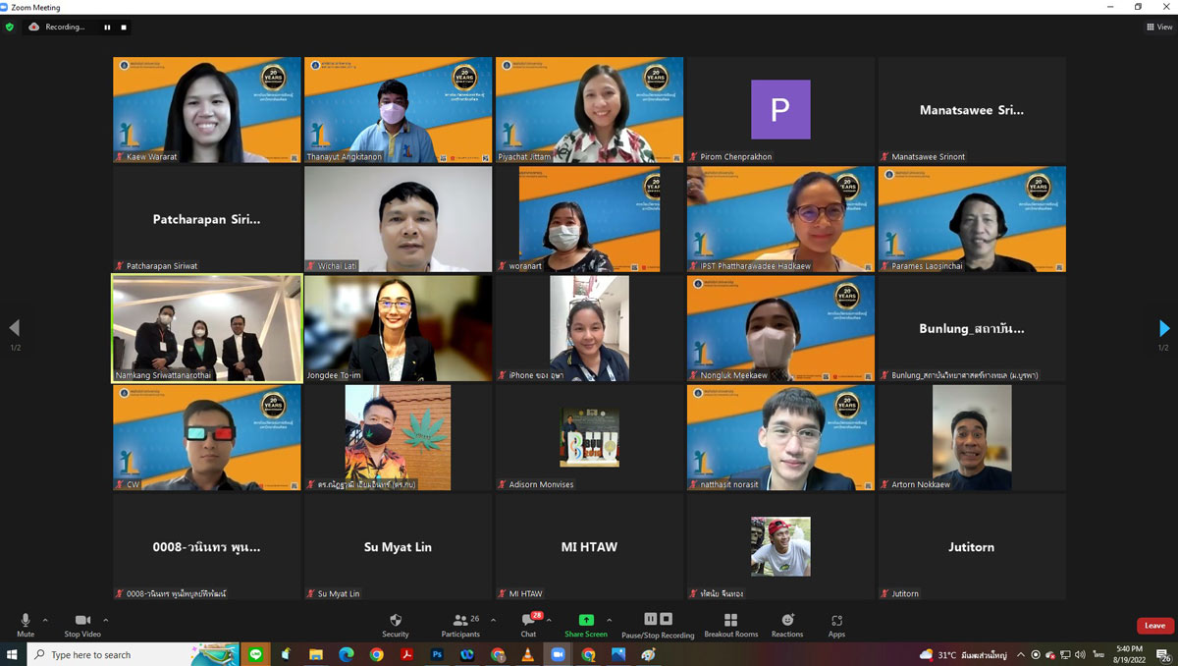Go to next page of participant videos
Screen dimensions: 1178x666
1164,328
